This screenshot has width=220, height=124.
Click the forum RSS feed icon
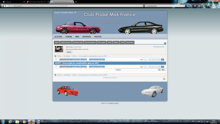tap(164, 79)
